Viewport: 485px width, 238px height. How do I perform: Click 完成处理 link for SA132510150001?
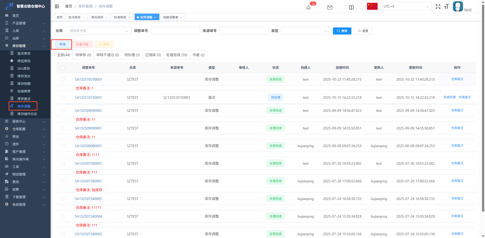449,97
